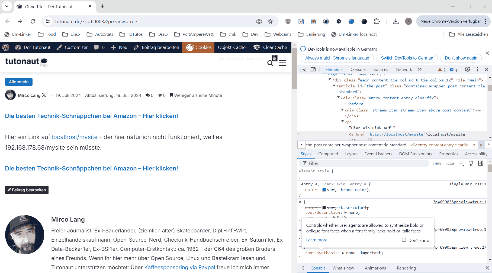This screenshot has height=273, width=492.
Task: Collapse the main-content div node
Action: [x=330, y=80]
